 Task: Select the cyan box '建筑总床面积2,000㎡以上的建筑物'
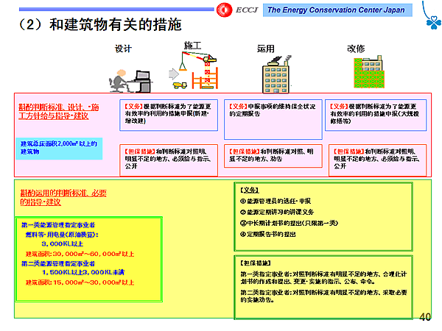tap(59, 149)
